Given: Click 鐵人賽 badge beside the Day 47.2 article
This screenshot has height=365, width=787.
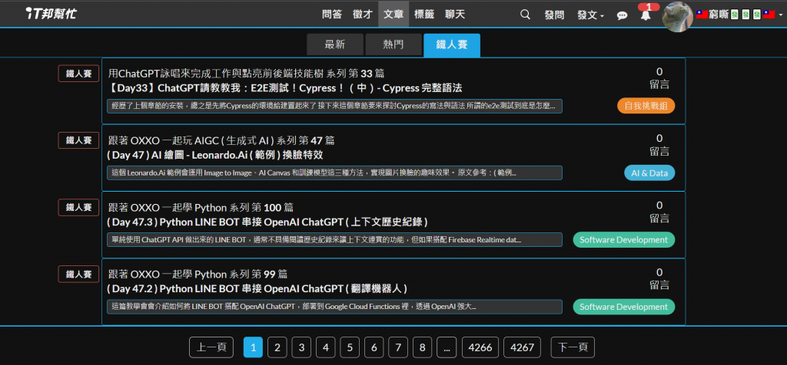Looking at the screenshot, I should 79,275.
